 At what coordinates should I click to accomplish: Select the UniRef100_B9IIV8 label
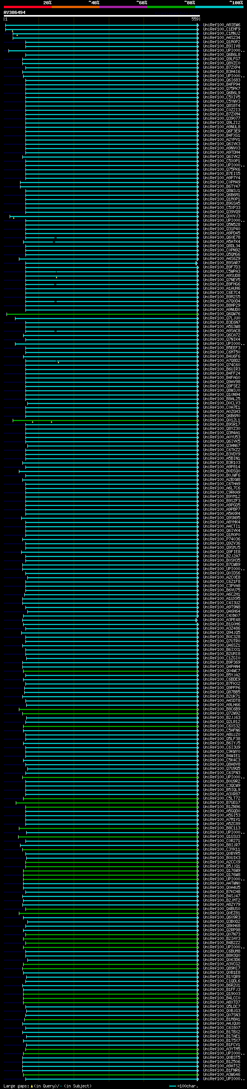[x=221, y=46]
